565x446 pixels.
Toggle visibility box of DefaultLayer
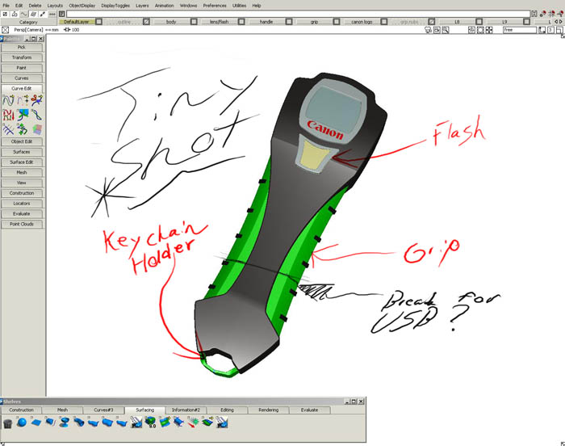pyautogui.click(x=98, y=22)
